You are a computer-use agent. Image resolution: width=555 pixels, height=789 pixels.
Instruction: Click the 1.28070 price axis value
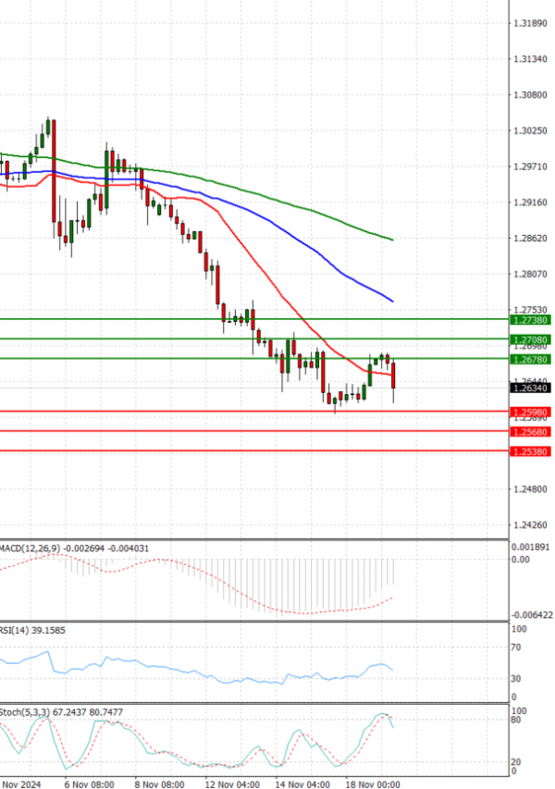[x=530, y=274]
